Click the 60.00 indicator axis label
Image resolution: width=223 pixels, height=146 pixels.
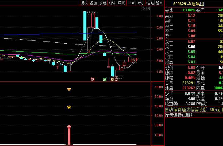[x=159, y=87]
